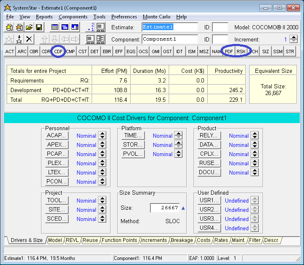Screen dimensions: 304x265
Task: Delete component with the X icon
Action: (x=29, y=39)
